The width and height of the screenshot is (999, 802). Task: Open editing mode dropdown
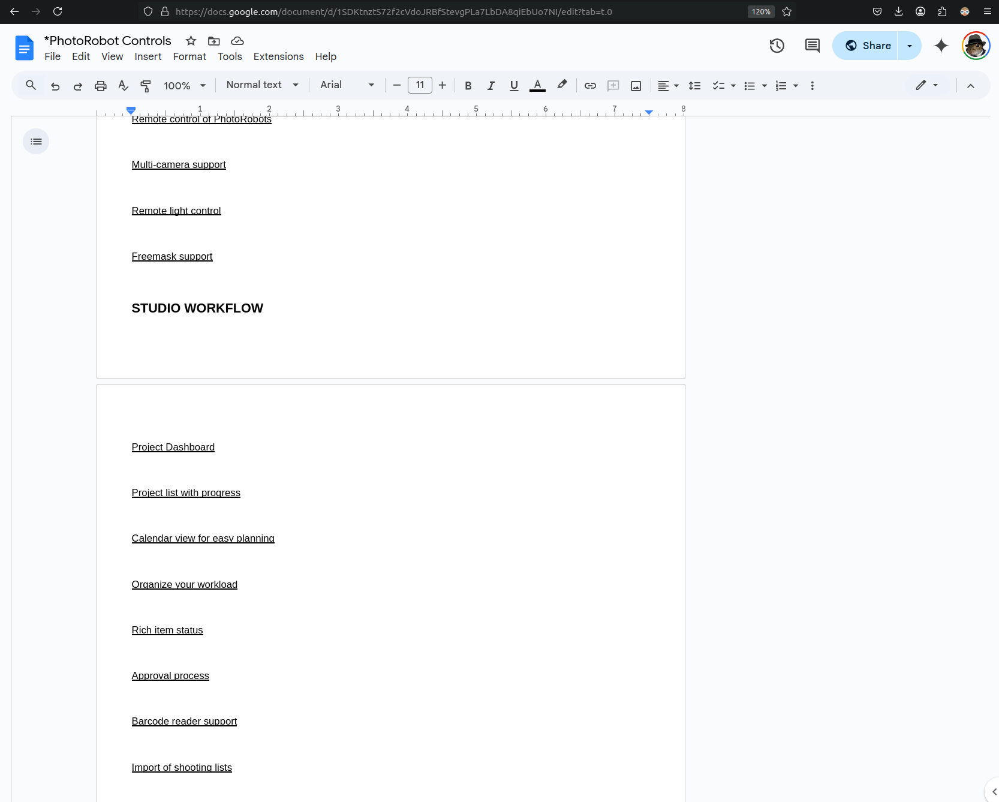(x=926, y=85)
